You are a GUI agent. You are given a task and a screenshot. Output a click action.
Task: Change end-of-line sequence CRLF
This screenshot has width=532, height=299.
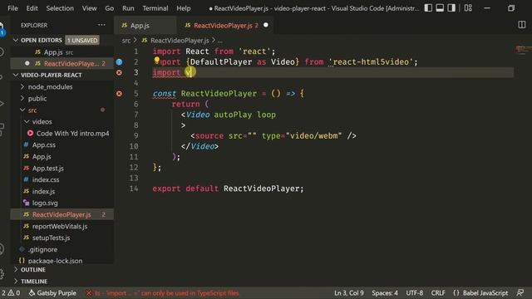click(438, 293)
